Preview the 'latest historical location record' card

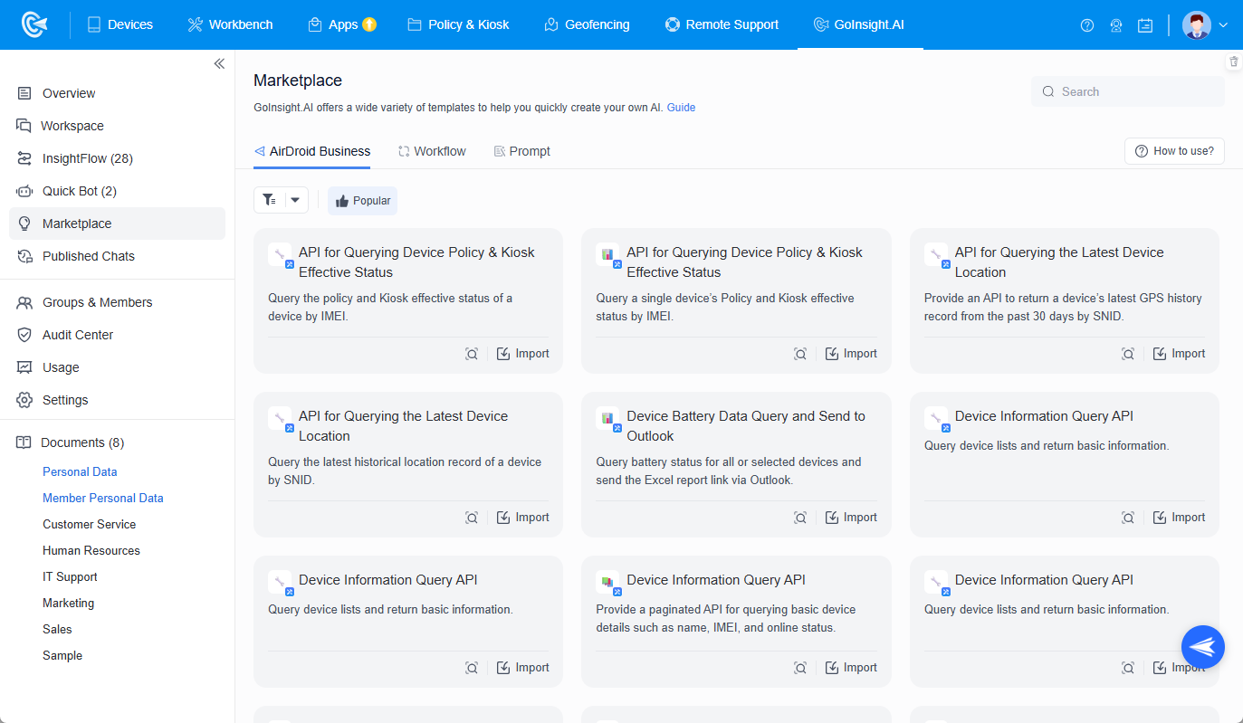[472, 518]
